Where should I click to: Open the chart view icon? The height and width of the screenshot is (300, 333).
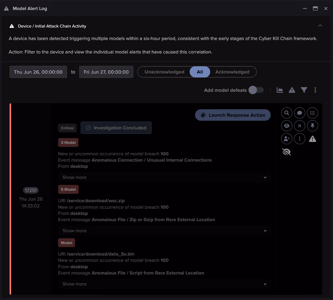point(280,90)
